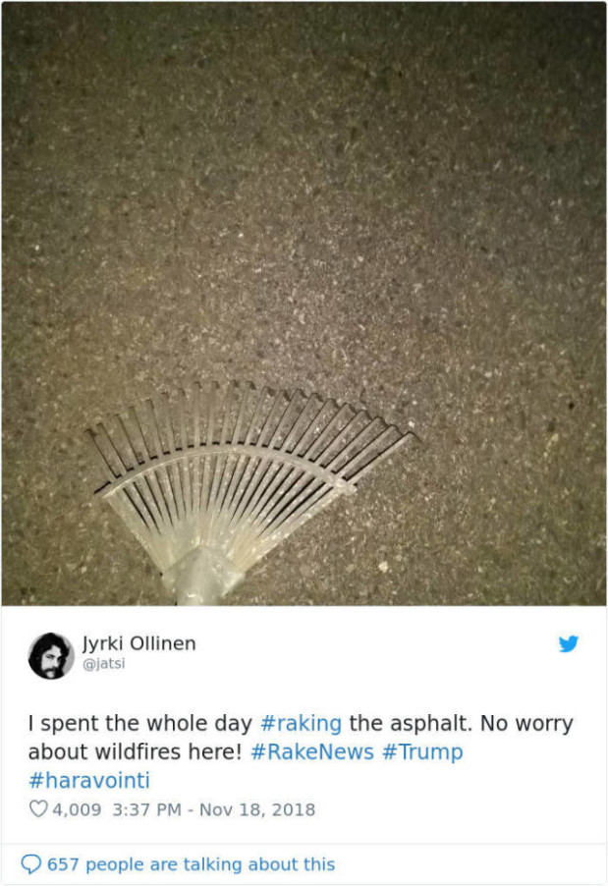Open the #raking hashtag link
This screenshot has width=608, height=886.
pyautogui.click(x=302, y=723)
